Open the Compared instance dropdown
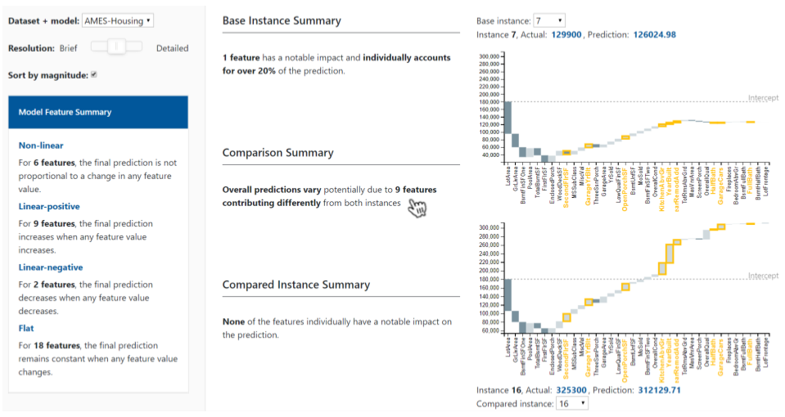Screen dimensions: 785x417 pos(572,404)
